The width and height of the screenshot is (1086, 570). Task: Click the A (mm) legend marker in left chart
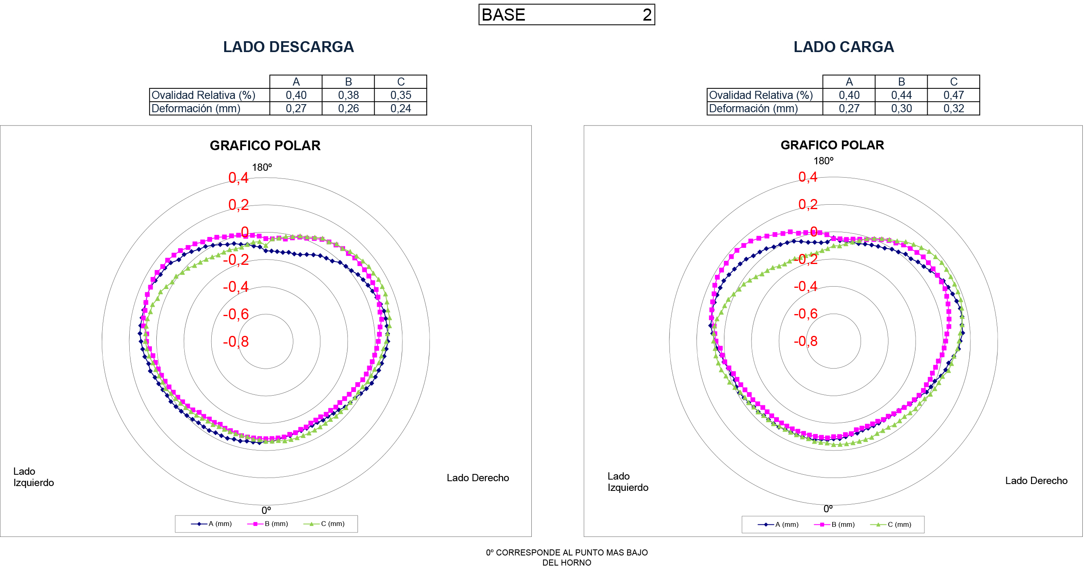click(199, 524)
